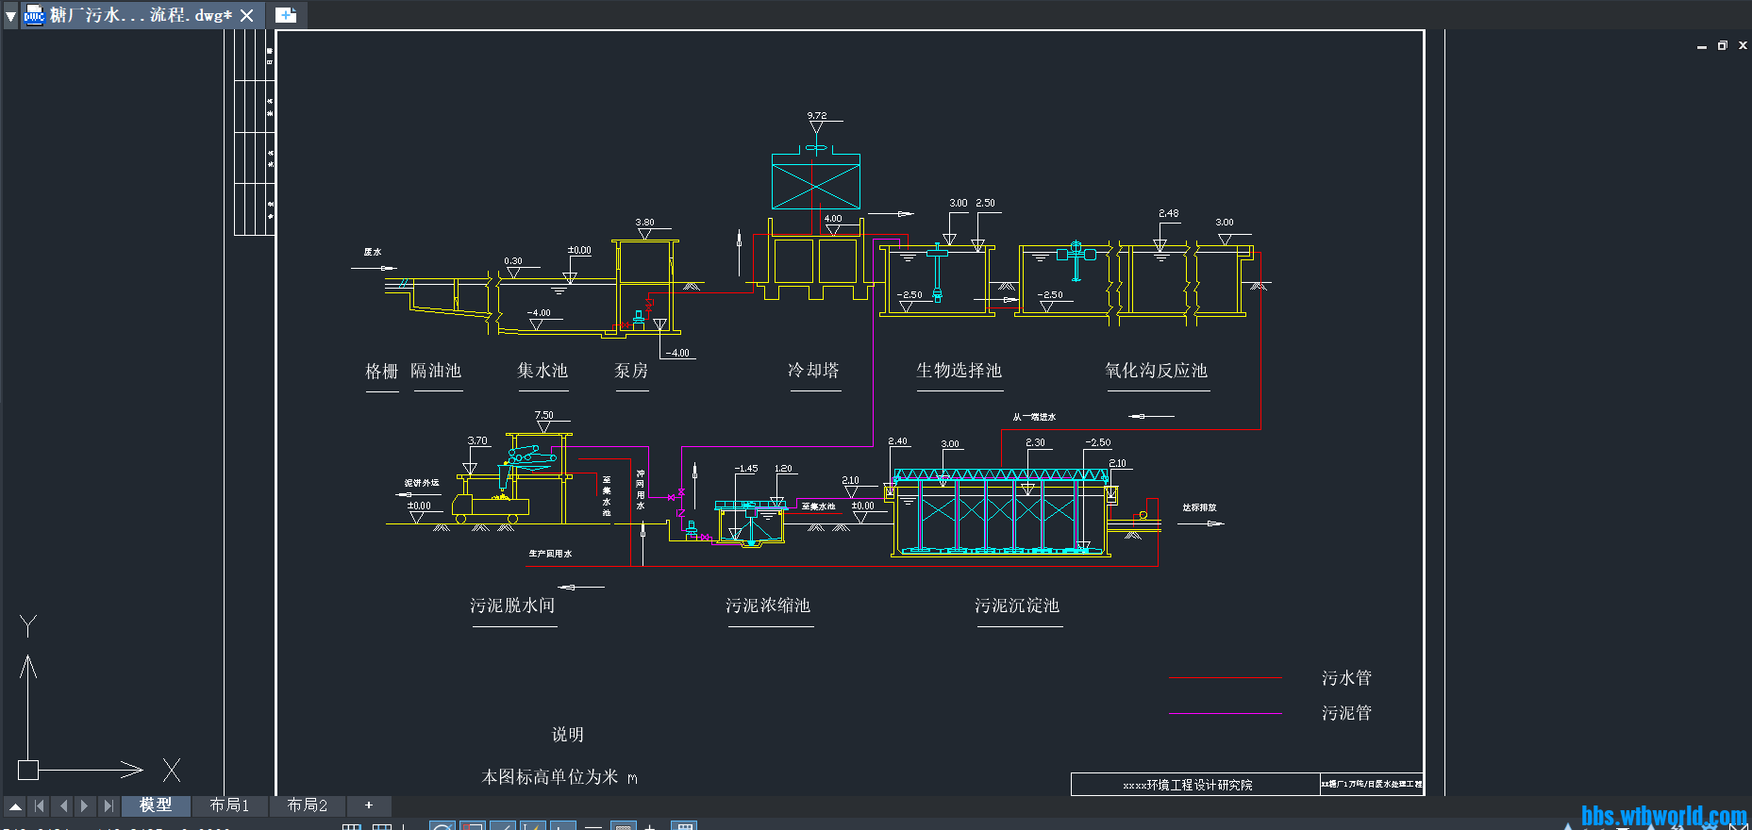Jump to the first layout tab
This screenshot has width=1752, height=830.
(x=39, y=805)
